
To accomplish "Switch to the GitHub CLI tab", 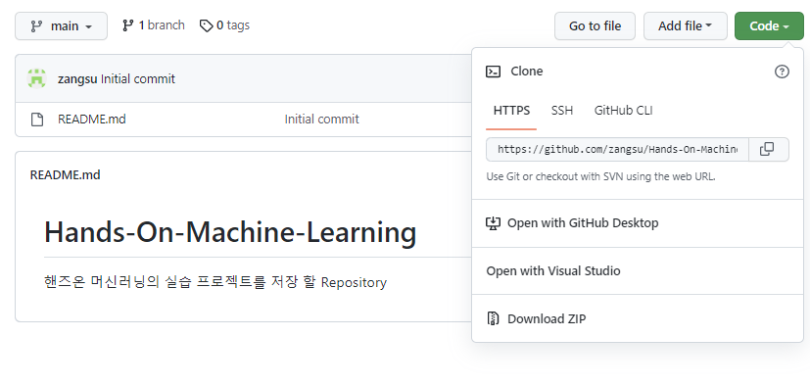I will point(624,111).
